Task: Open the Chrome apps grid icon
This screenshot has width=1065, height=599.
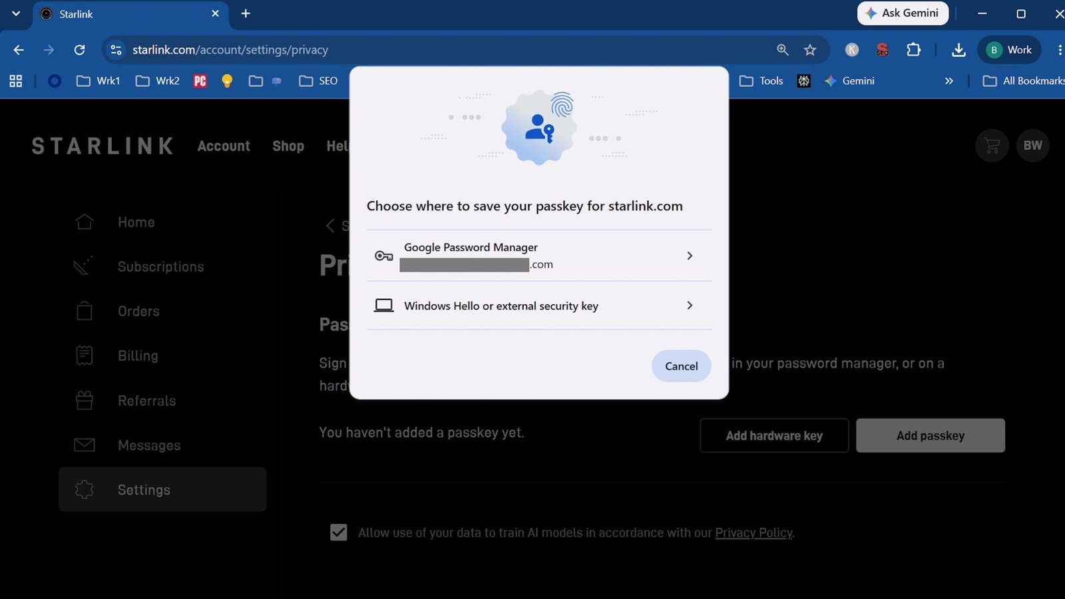Action: [16, 81]
